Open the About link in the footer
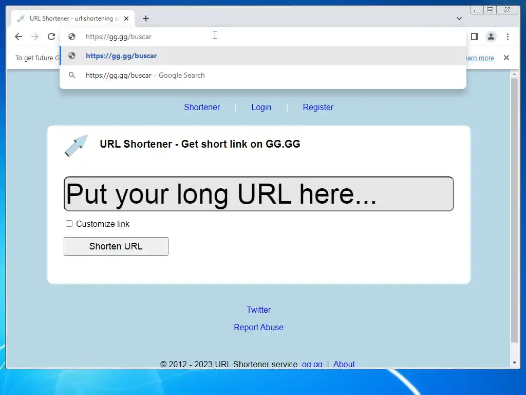526x395 pixels. 344,364
